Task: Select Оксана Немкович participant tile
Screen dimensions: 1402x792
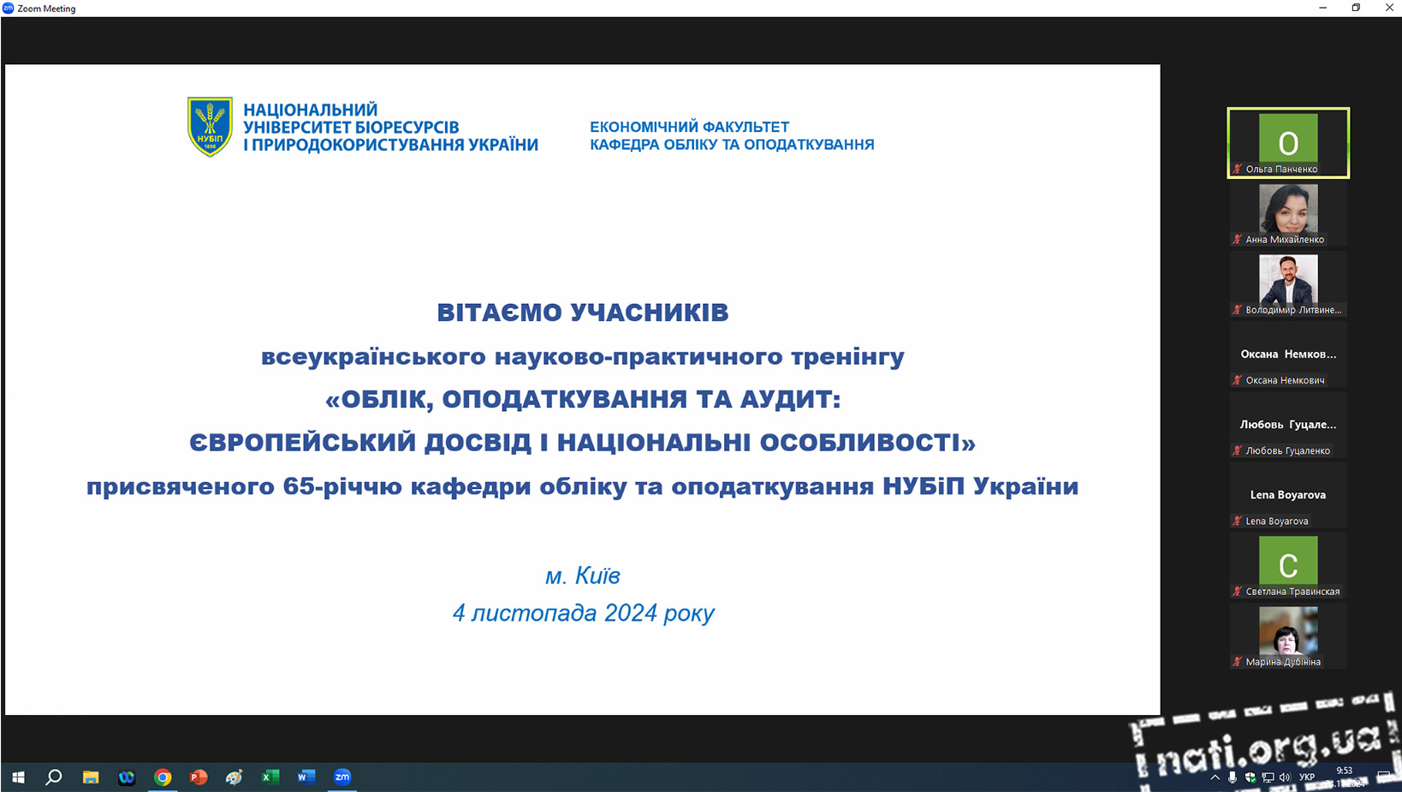Action: (1288, 354)
